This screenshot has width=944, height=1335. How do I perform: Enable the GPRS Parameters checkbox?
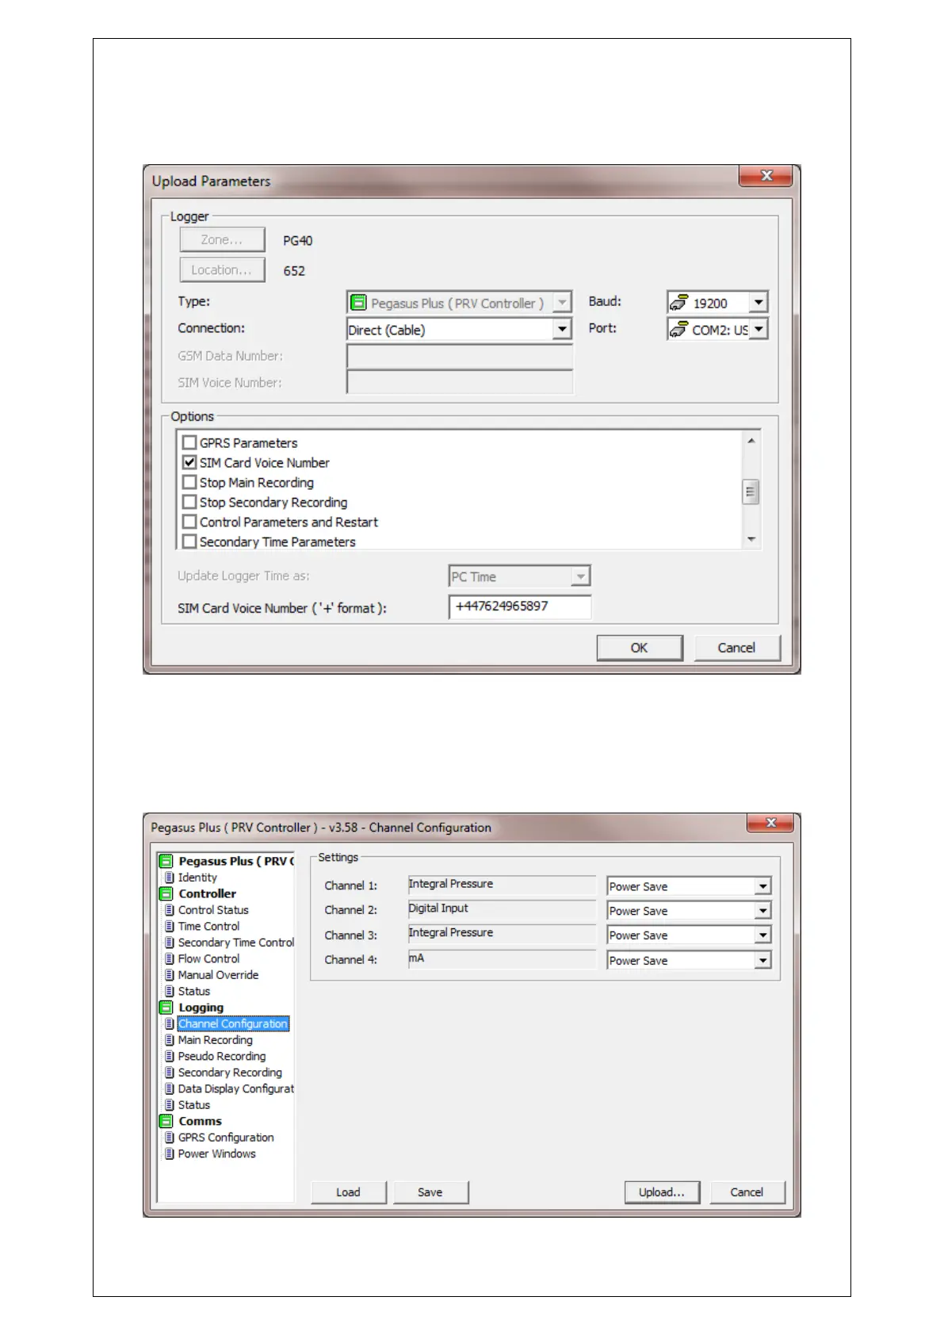[189, 442]
